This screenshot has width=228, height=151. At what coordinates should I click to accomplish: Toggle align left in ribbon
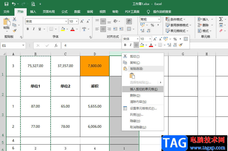tap(97, 29)
